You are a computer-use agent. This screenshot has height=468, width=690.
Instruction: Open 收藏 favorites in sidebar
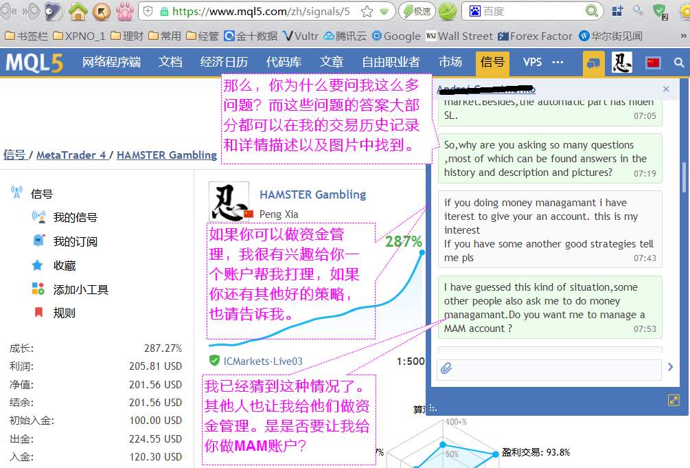[65, 266]
